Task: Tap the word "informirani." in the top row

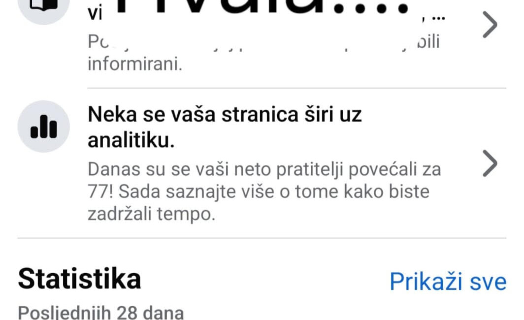Action: click(x=135, y=64)
